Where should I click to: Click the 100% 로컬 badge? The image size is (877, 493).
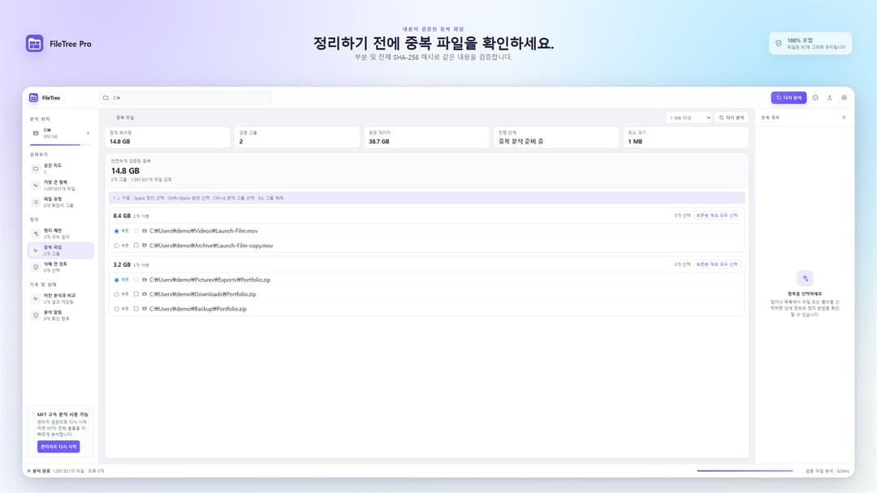pos(810,44)
